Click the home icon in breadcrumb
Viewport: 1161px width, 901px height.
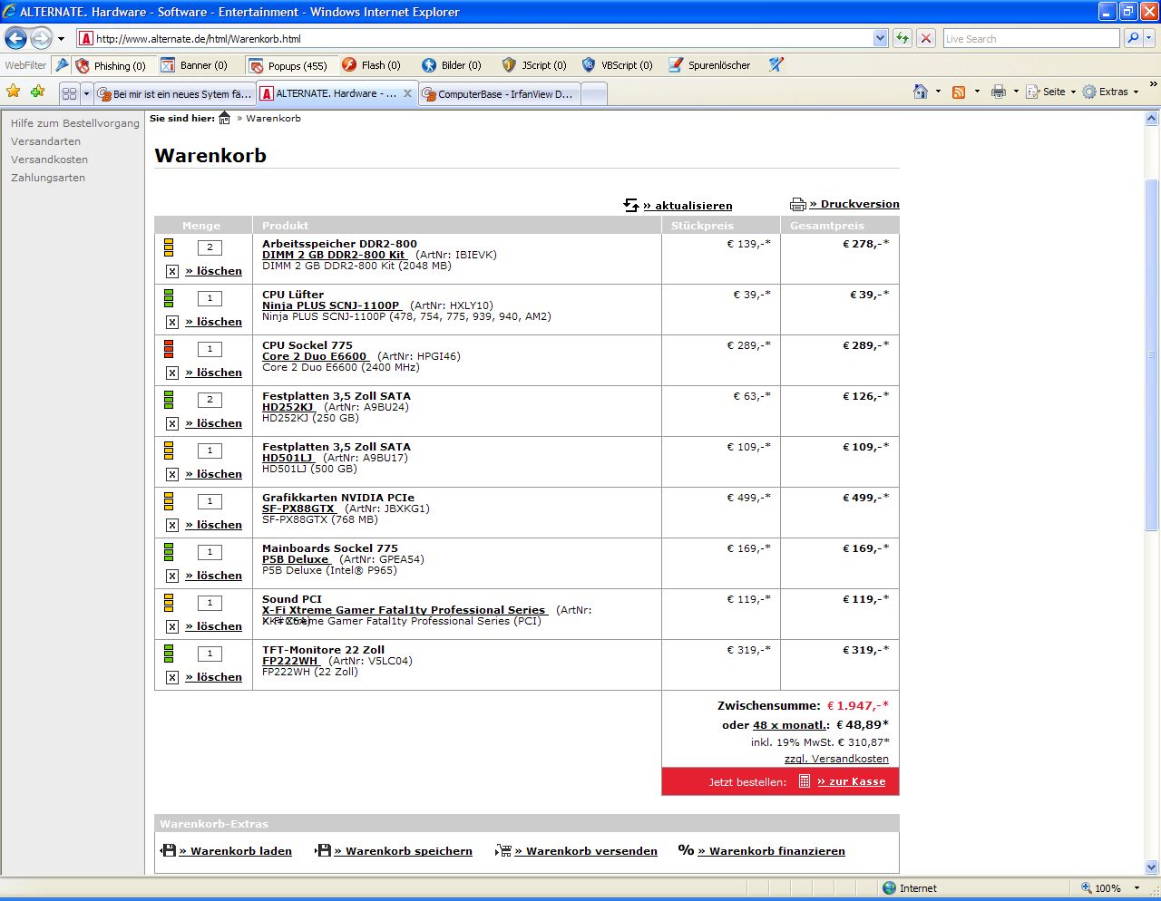(x=225, y=118)
